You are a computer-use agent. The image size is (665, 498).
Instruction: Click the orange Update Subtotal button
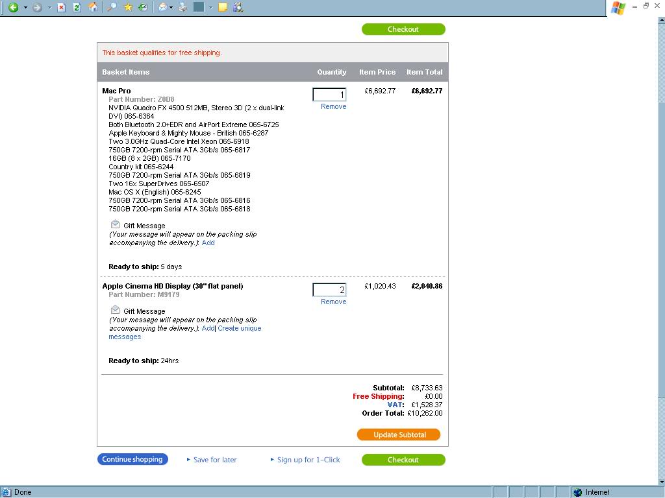(399, 435)
